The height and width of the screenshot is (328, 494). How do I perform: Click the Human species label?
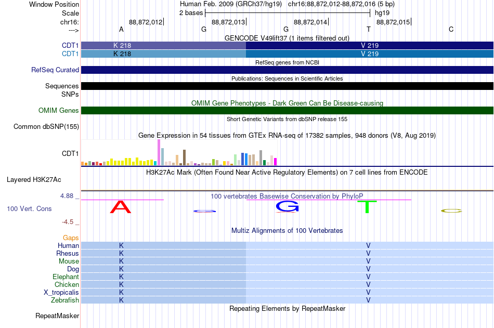pos(68,246)
